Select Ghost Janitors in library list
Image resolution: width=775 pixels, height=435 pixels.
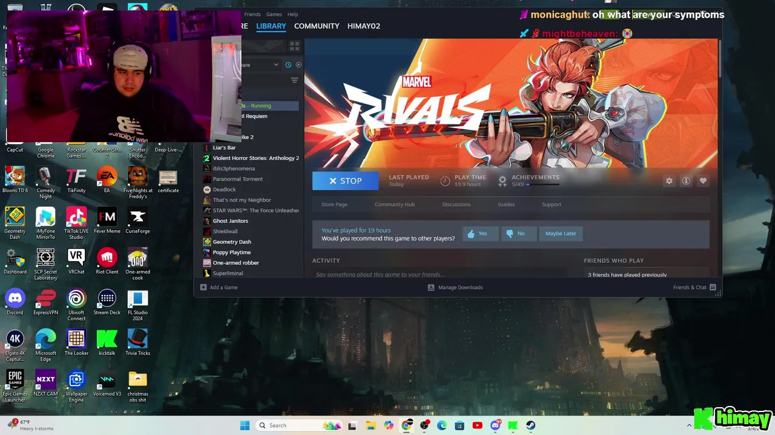point(226,221)
